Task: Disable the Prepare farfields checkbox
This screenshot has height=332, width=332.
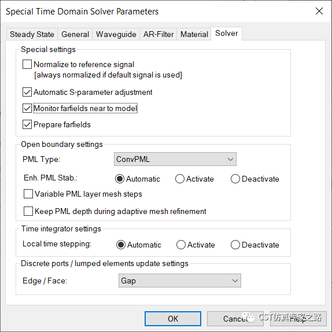Action: [27, 124]
